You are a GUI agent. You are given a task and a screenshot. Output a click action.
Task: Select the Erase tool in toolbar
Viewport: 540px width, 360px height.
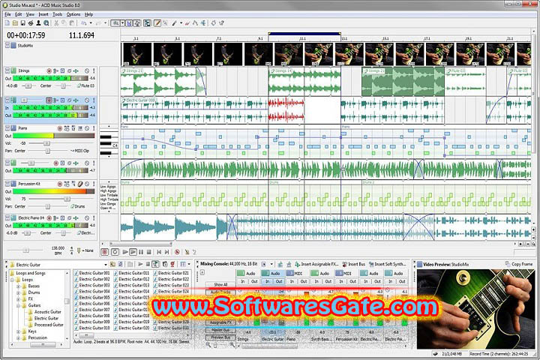pos(187,23)
